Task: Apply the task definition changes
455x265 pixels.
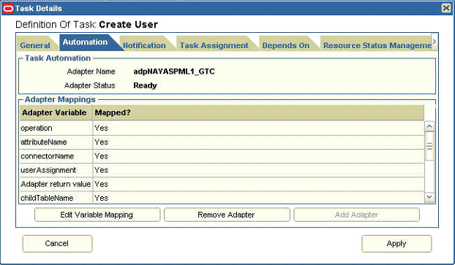Action: 396,244
